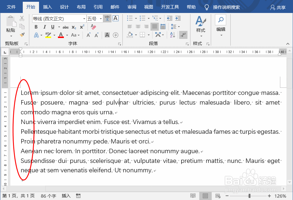Screen dimensions: 293x200
Task: Open the 文件 File tab
Action: [x=11, y=7]
